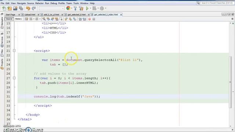Click the Redo icon

click(34, 8)
